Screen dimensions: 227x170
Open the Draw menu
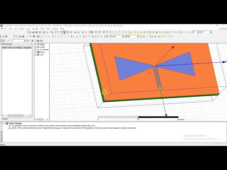tap(28, 29)
